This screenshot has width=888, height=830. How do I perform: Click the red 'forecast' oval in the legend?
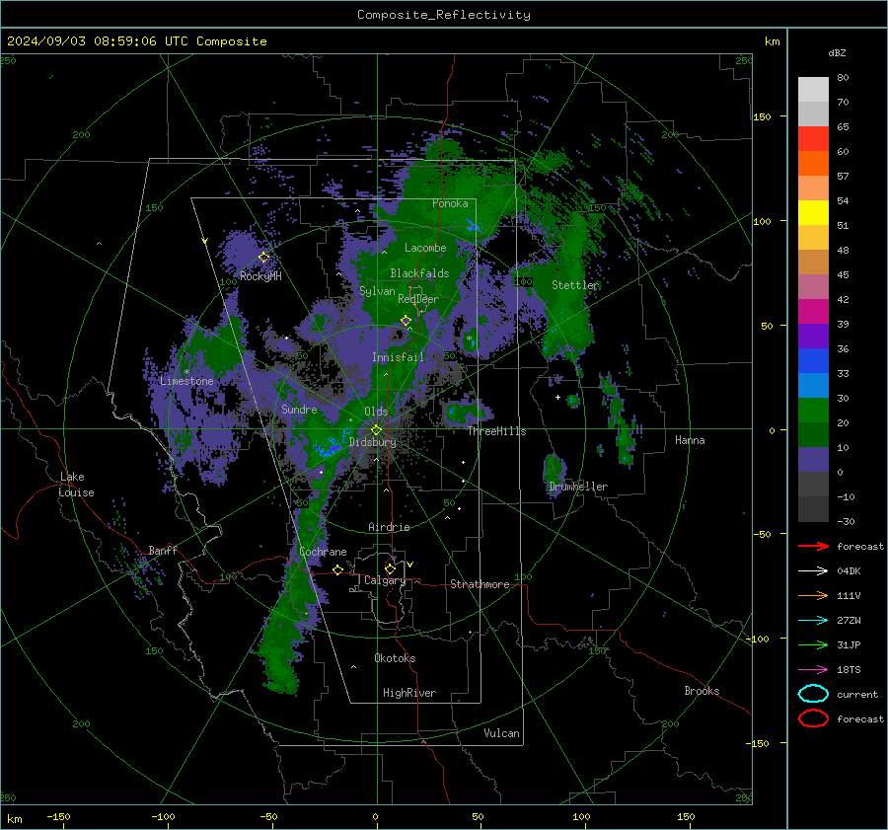point(813,718)
